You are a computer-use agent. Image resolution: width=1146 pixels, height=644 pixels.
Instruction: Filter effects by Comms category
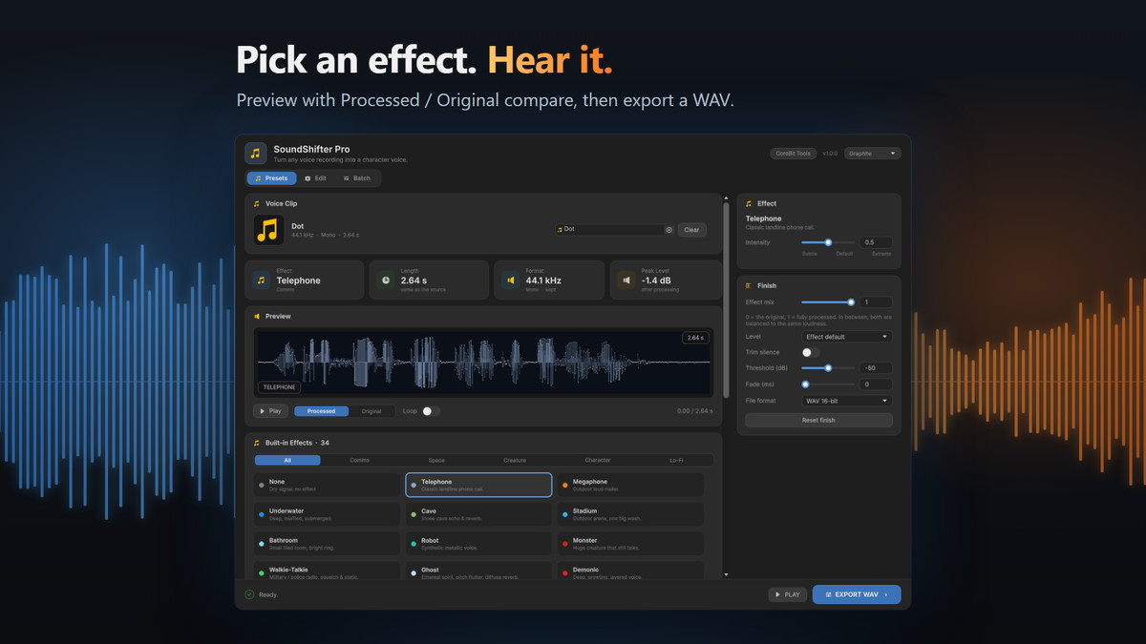[359, 460]
